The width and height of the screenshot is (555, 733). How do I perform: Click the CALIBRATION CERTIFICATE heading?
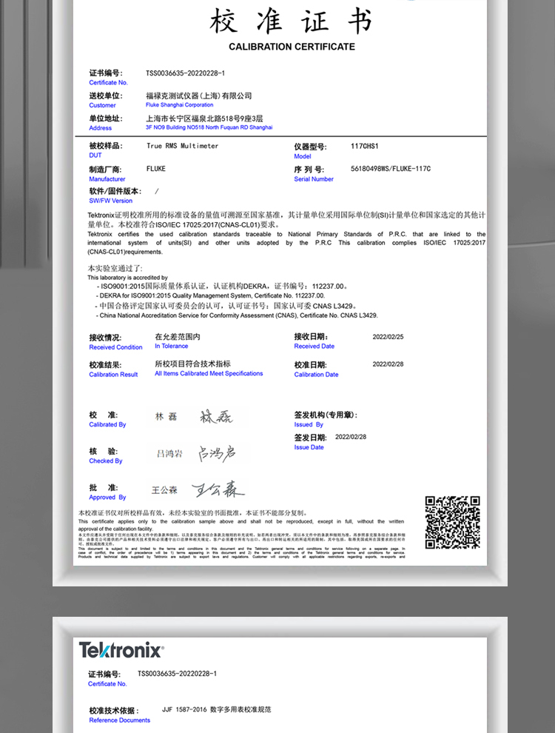(292, 47)
